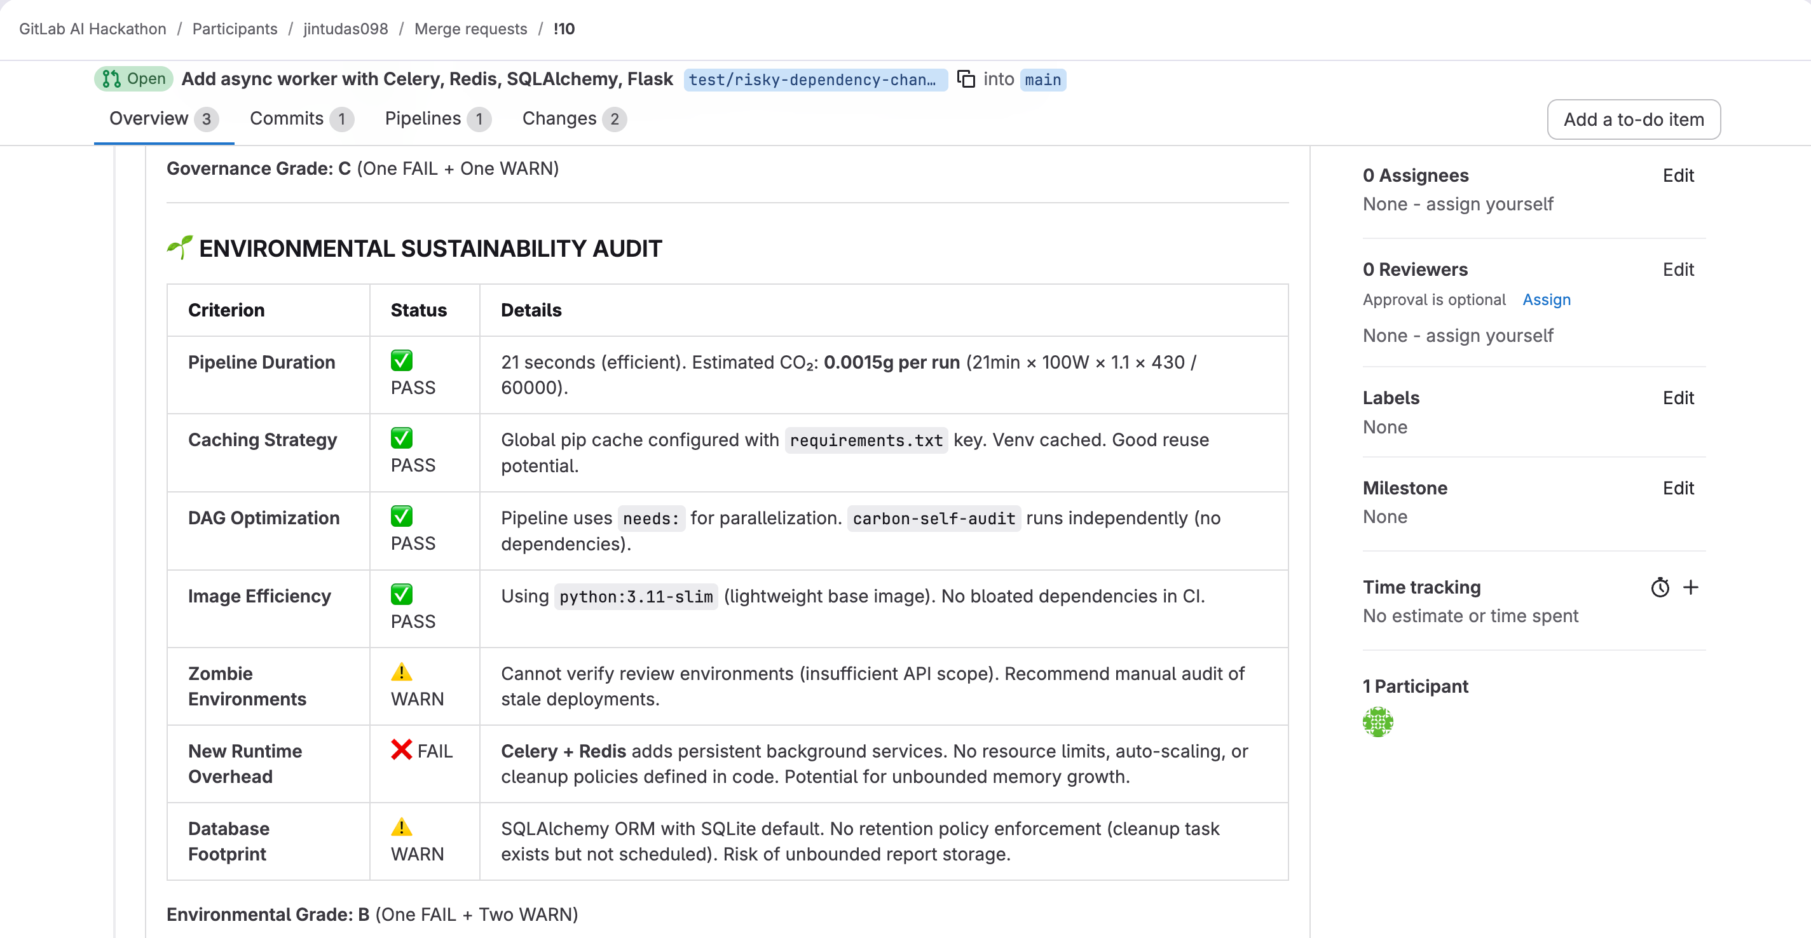Switch to the Commits tab

[x=300, y=119]
